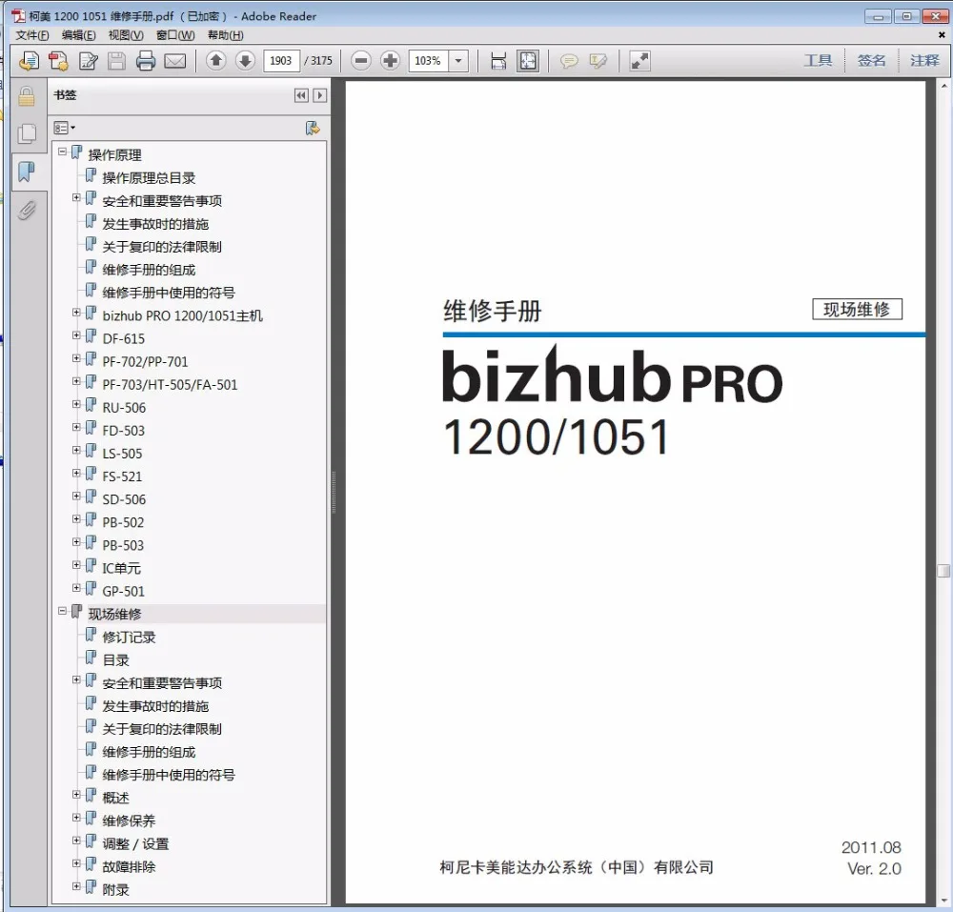Select the FD-503 bookmark
Screen dimensions: 953x912
pos(123,431)
